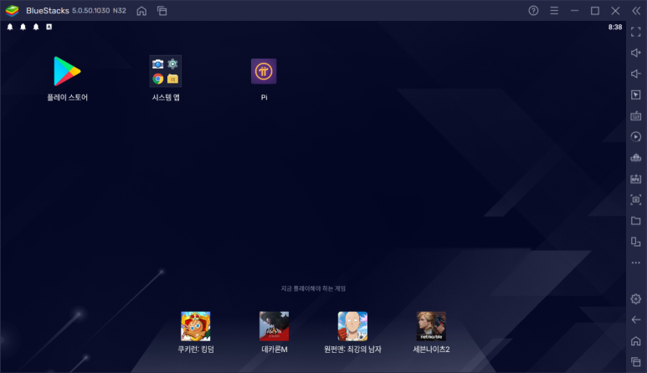
Task: Open the multi-instance tabs icon in title bar
Action: (x=162, y=11)
